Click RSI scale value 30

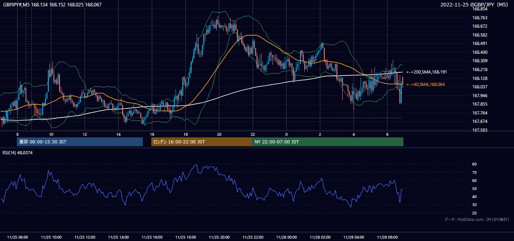(x=474, y=204)
